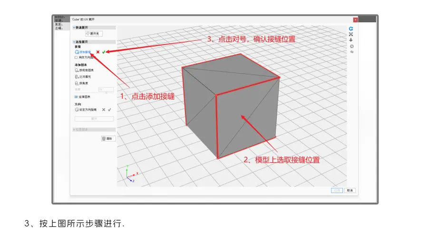The width and height of the screenshot is (428, 240).
Task: Close the 'Cube' 的 UV 展开 dialog
Action: [355, 20]
